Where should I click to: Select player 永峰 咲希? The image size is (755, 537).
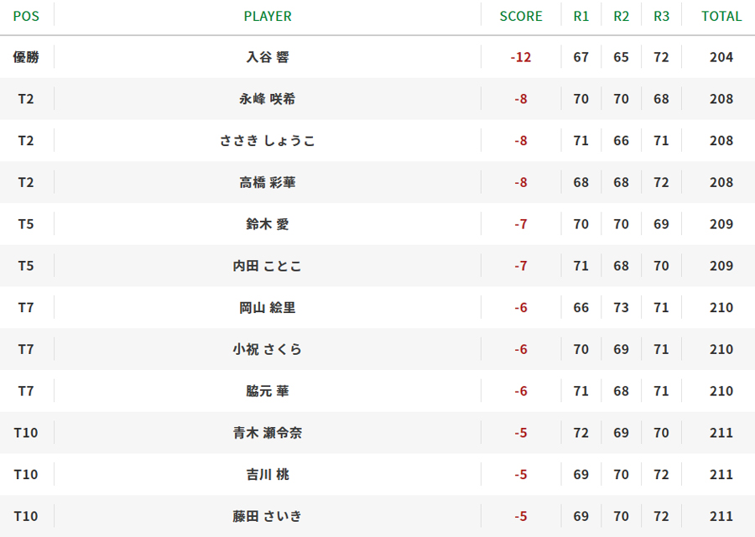(268, 99)
